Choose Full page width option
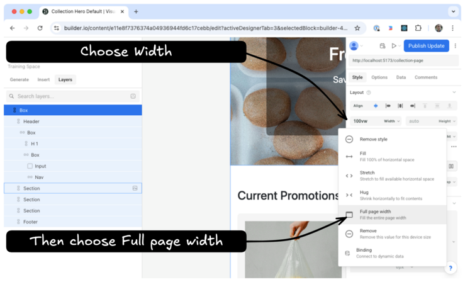465x282 pixels. (x=393, y=215)
